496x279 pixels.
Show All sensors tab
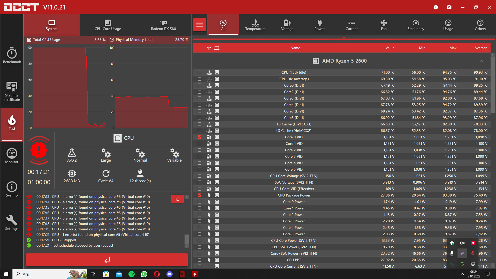223,25
